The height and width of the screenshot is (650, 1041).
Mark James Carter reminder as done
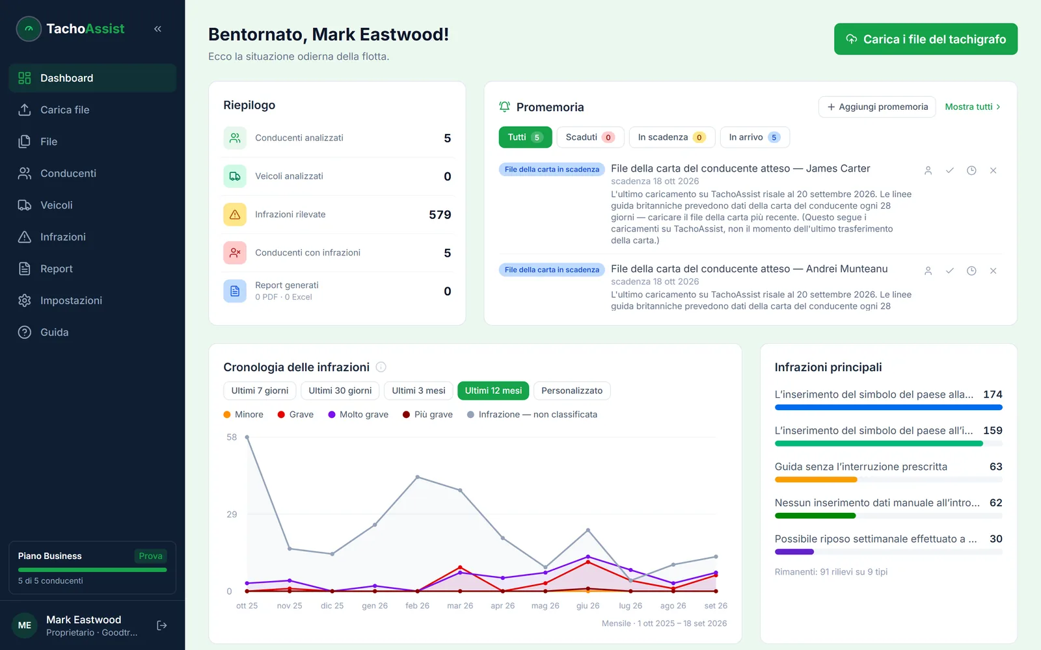click(950, 170)
